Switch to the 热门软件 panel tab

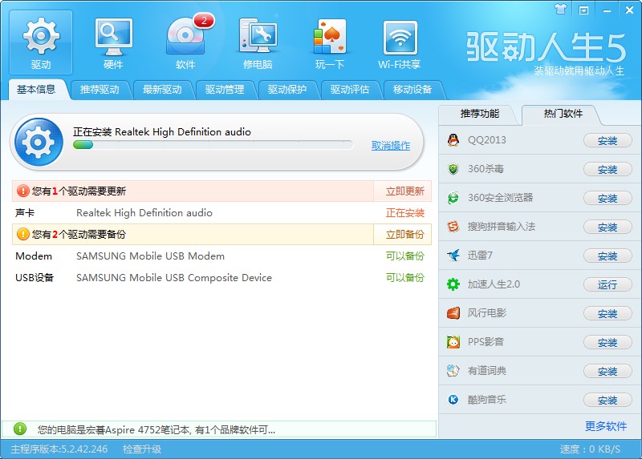click(563, 114)
